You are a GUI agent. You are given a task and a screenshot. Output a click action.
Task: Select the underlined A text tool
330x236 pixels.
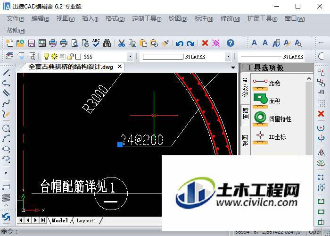tap(255, 43)
